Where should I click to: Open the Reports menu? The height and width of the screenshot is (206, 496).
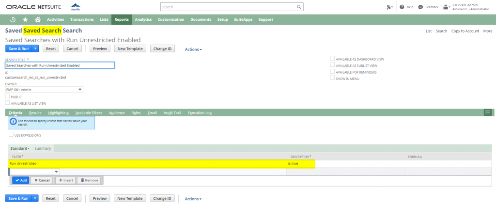[x=122, y=19]
